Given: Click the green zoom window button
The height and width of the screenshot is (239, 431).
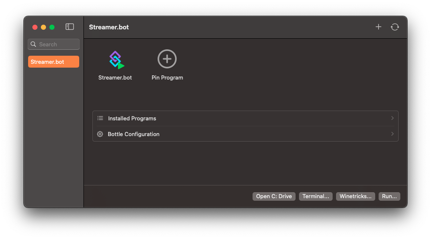Looking at the screenshot, I should 52,27.
